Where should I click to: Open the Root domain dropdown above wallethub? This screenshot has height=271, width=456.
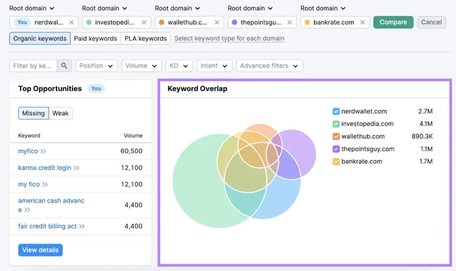click(177, 8)
